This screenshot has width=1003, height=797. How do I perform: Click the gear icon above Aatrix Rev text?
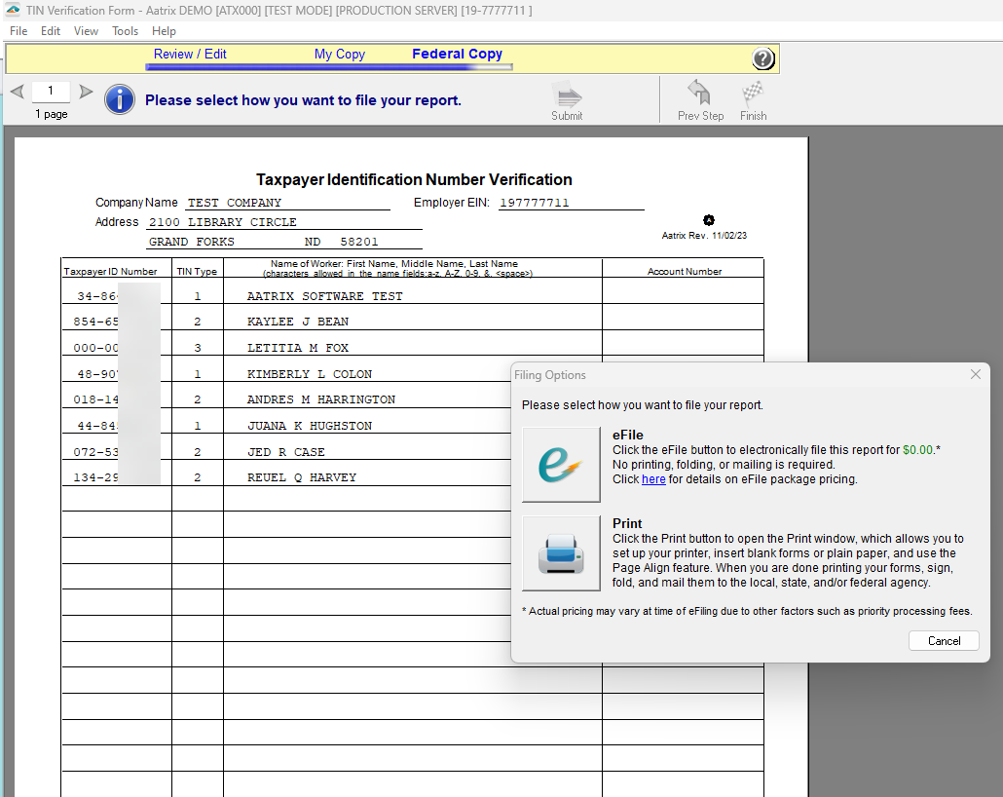(709, 220)
